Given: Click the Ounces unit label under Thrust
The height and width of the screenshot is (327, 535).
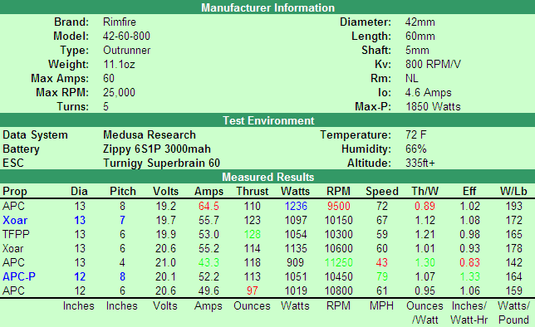Looking at the screenshot, I should tap(252, 306).
